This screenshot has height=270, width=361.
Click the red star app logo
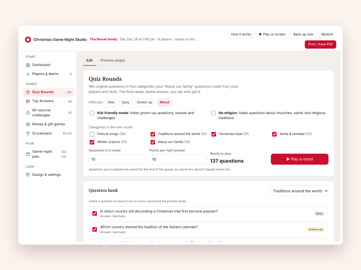(28, 39)
